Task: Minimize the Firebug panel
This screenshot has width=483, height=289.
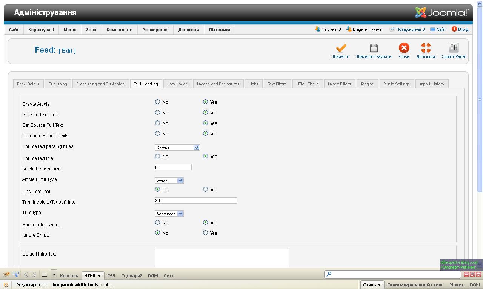Action: pyautogui.click(x=466, y=274)
